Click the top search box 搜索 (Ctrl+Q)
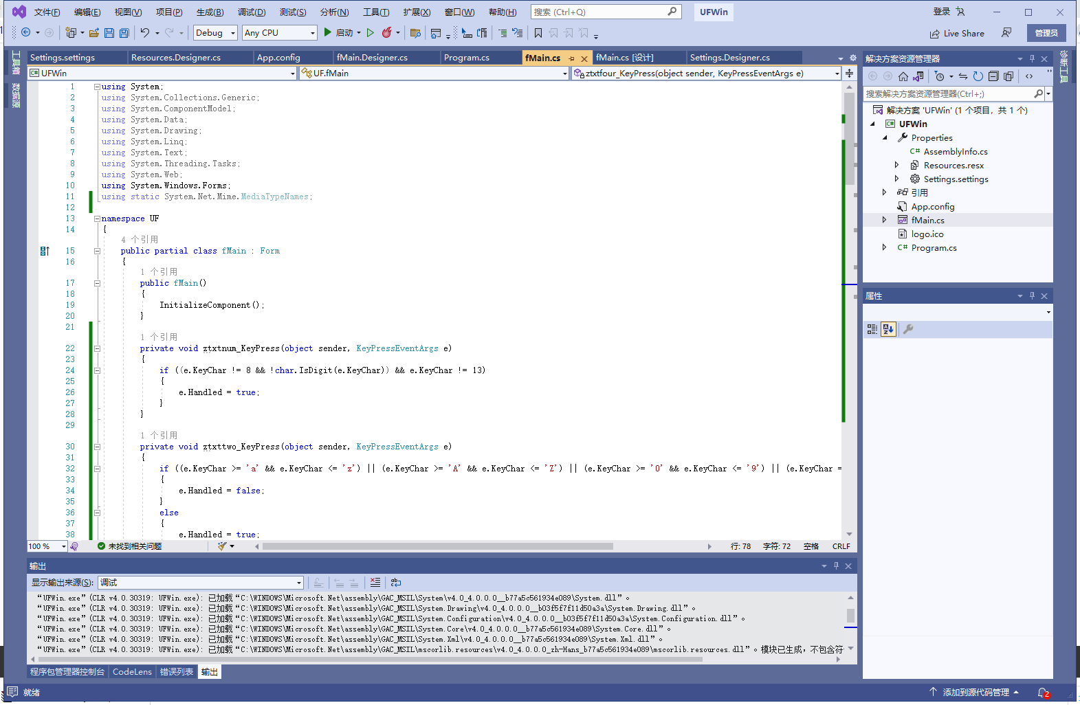Viewport: 1080px width, 705px height. (x=605, y=12)
